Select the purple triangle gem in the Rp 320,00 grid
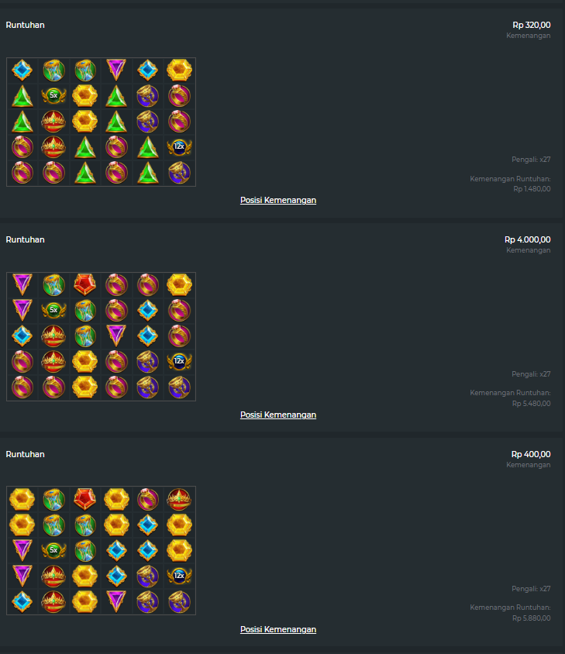565x654 pixels. click(116, 70)
